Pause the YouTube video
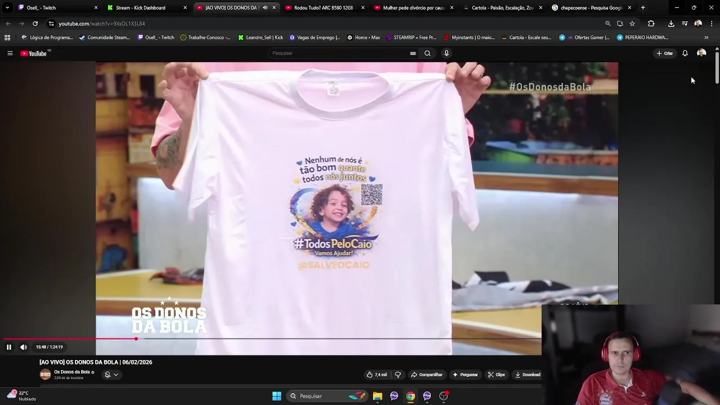This screenshot has width=720, height=405. tap(9, 347)
